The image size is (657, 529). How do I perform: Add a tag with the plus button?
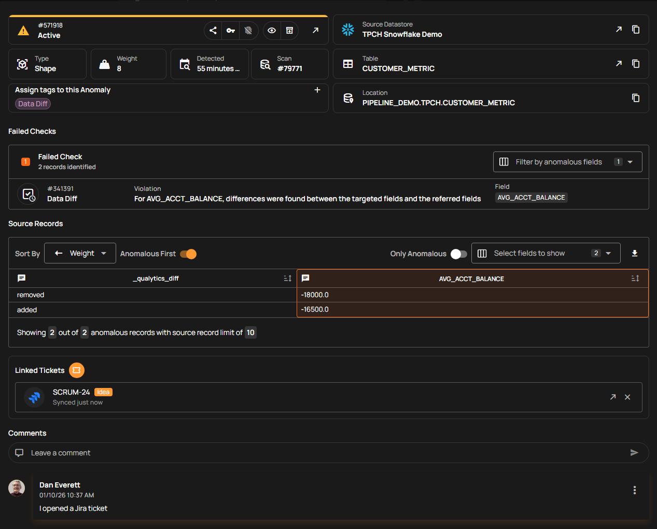pos(317,90)
